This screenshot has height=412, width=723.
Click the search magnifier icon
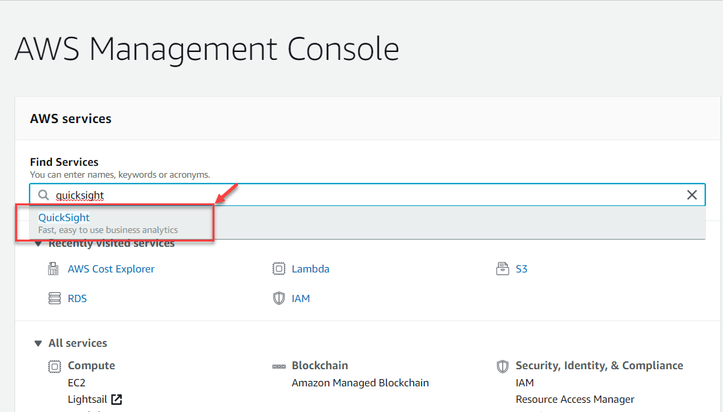[43, 195]
